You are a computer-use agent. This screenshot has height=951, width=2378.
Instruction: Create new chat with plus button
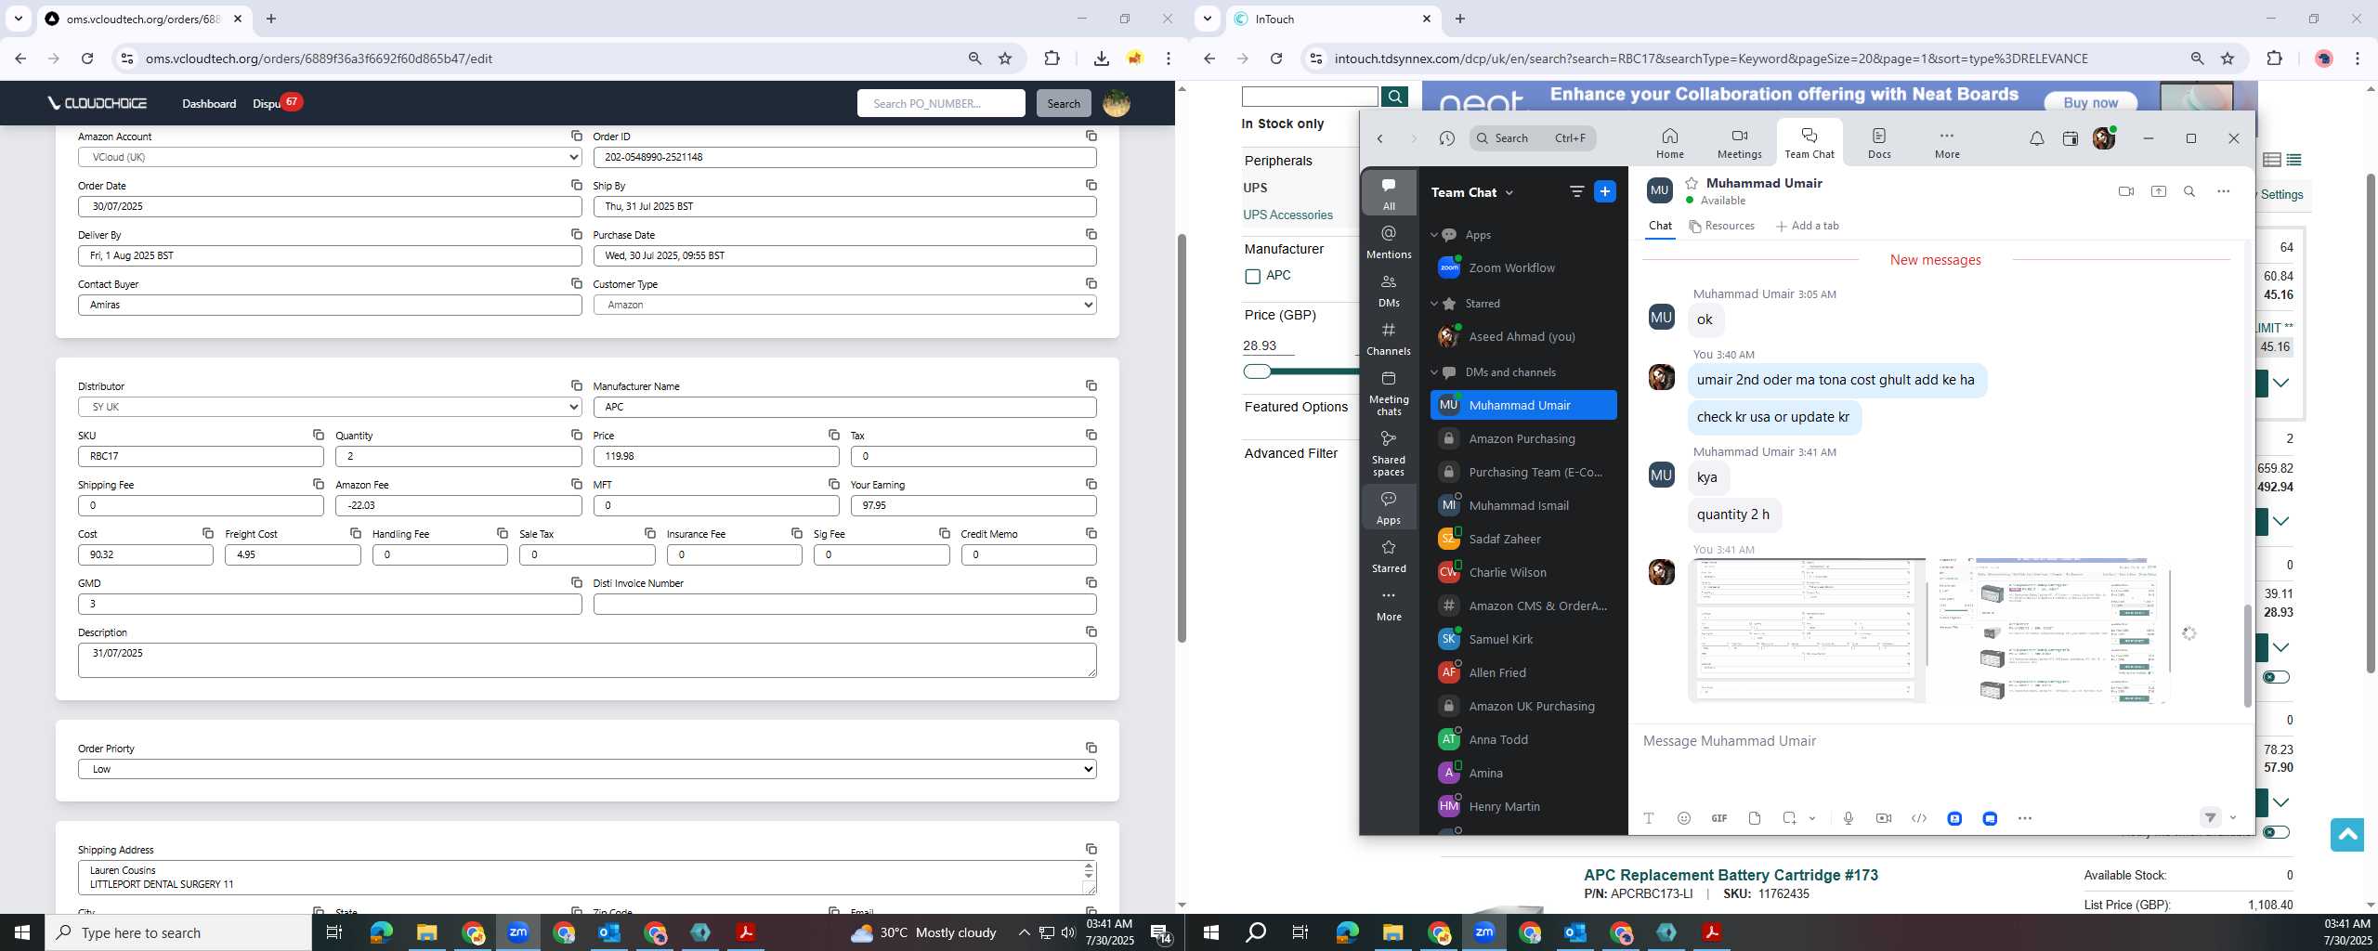click(1604, 191)
